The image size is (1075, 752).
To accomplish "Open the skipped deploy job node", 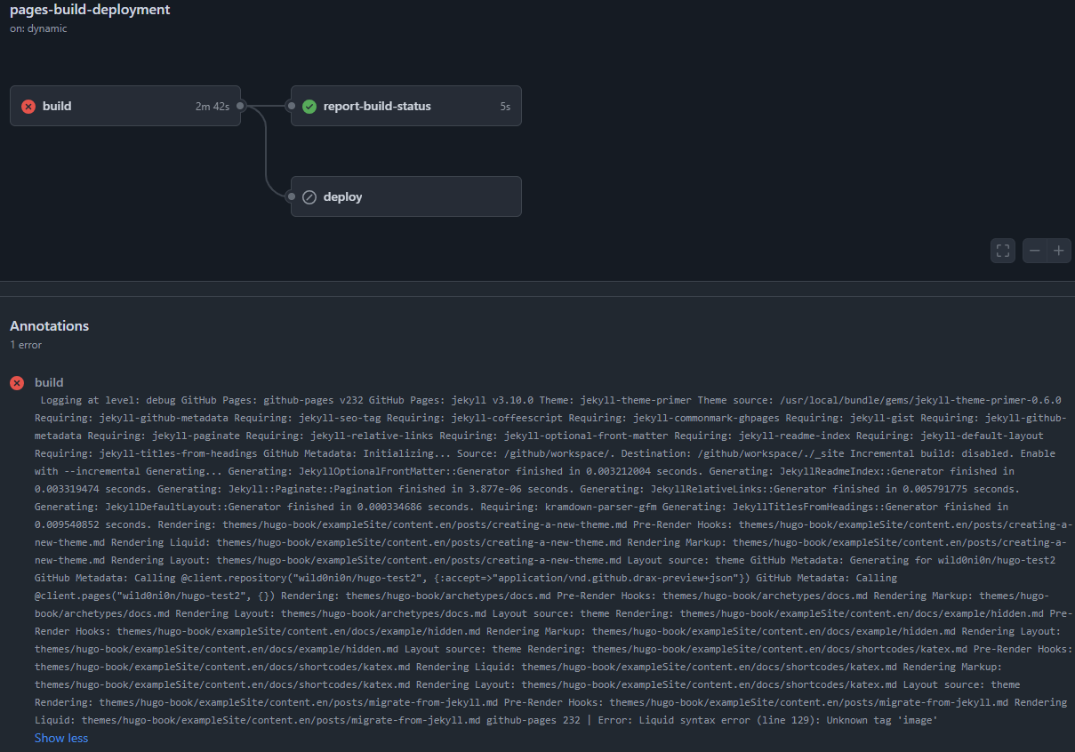I will pos(406,196).
